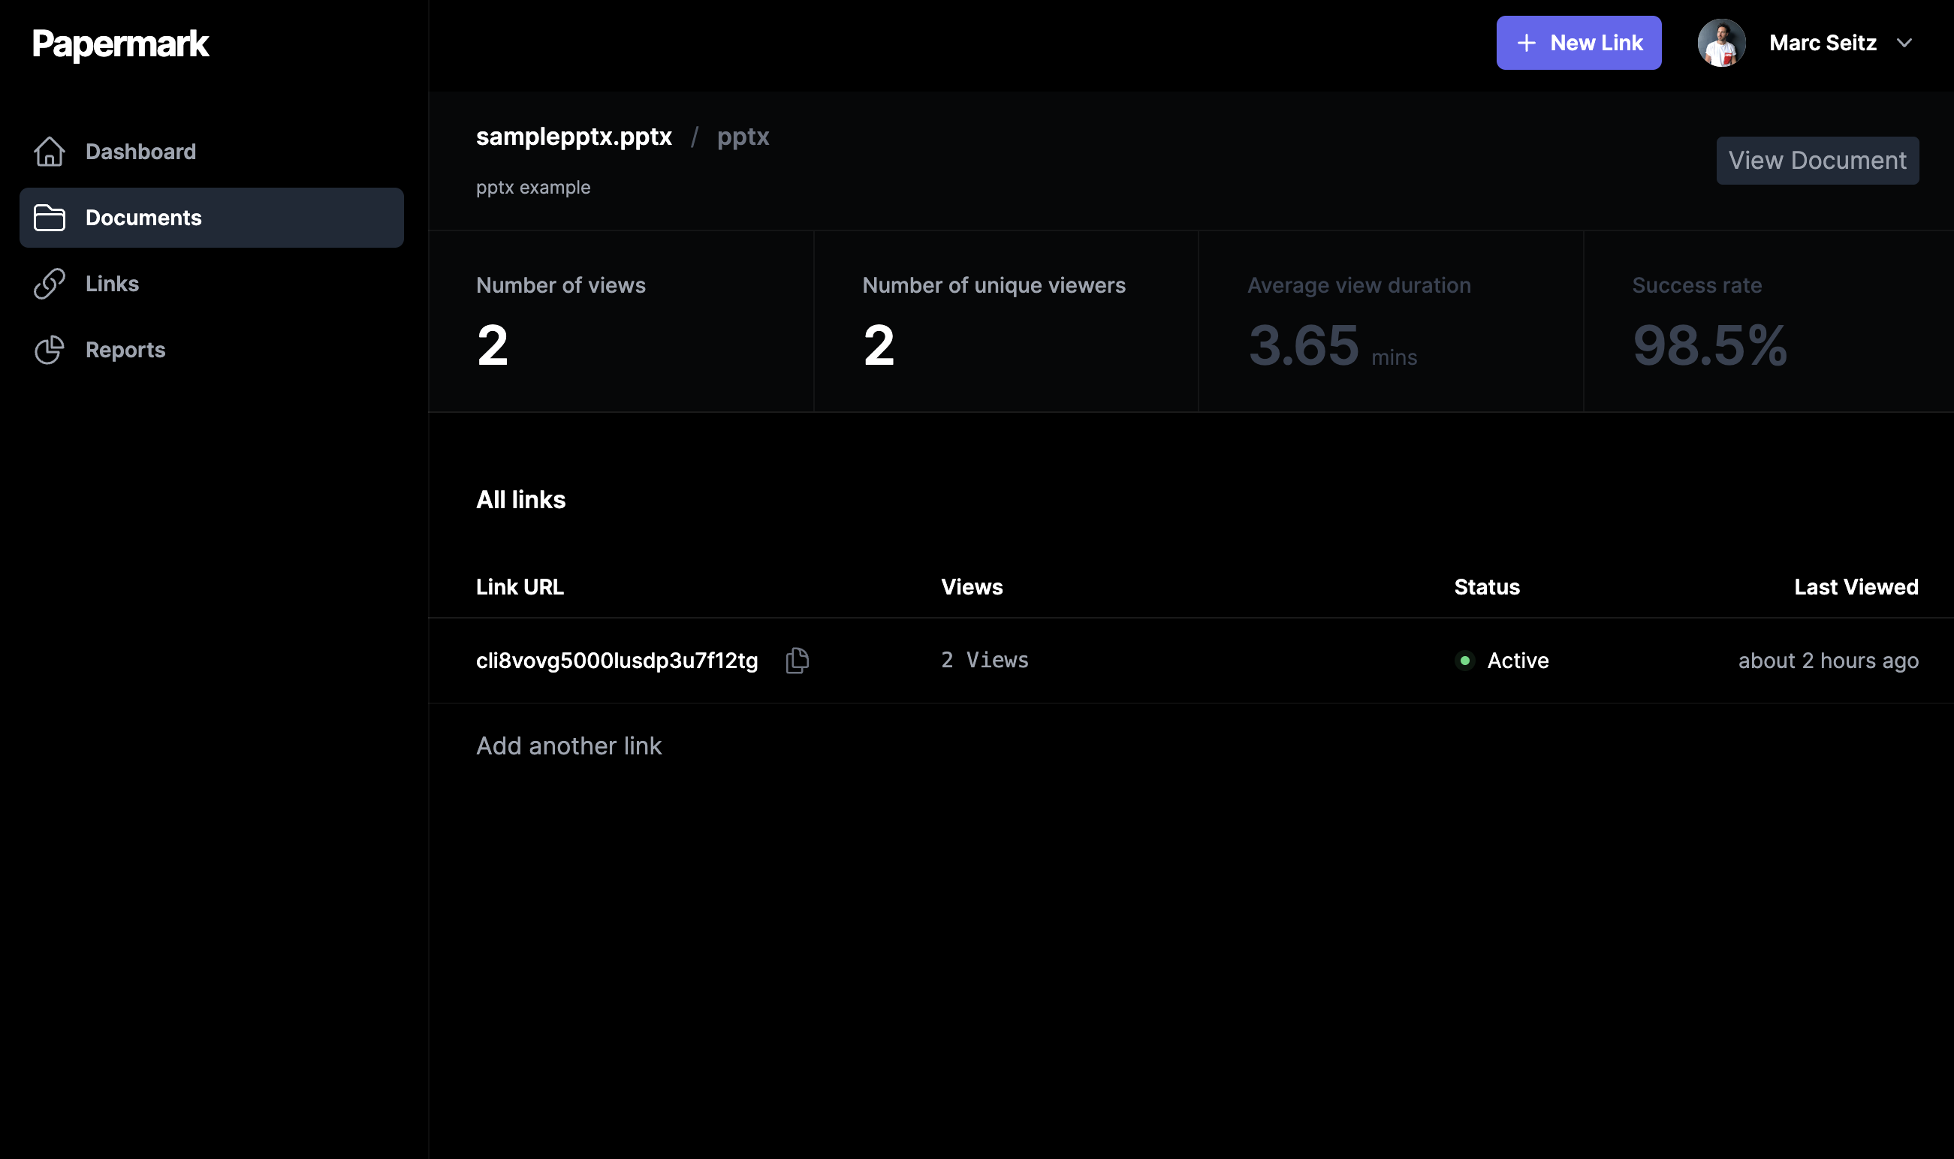Image resolution: width=1954 pixels, height=1159 pixels.
Task: Select the Links sidebar item
Action: tap(112, 284)
